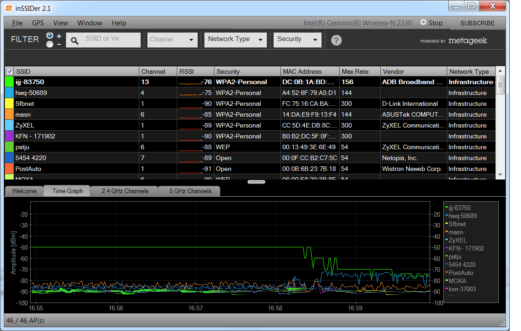Viewport: 521px width, 331px height.
Task: Open the GPS menu
Action: (38, 23)
